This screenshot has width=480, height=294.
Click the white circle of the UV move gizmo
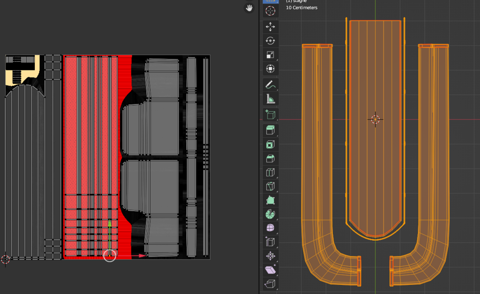pyautogui.click(x=110, y=256)
